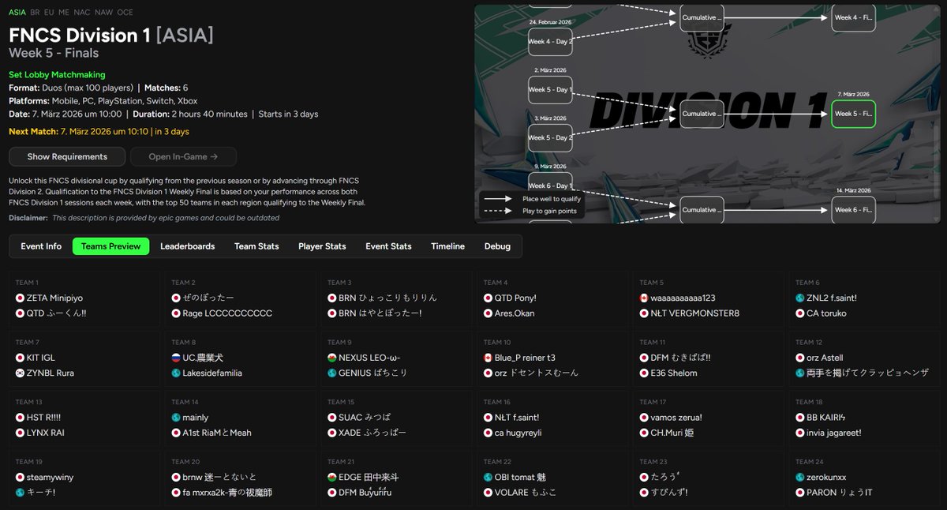Select the Week 5 - Day 2 bracket node
Viewport: 947px width, 510px height.
pyautogui.click(x=550, y=137)
